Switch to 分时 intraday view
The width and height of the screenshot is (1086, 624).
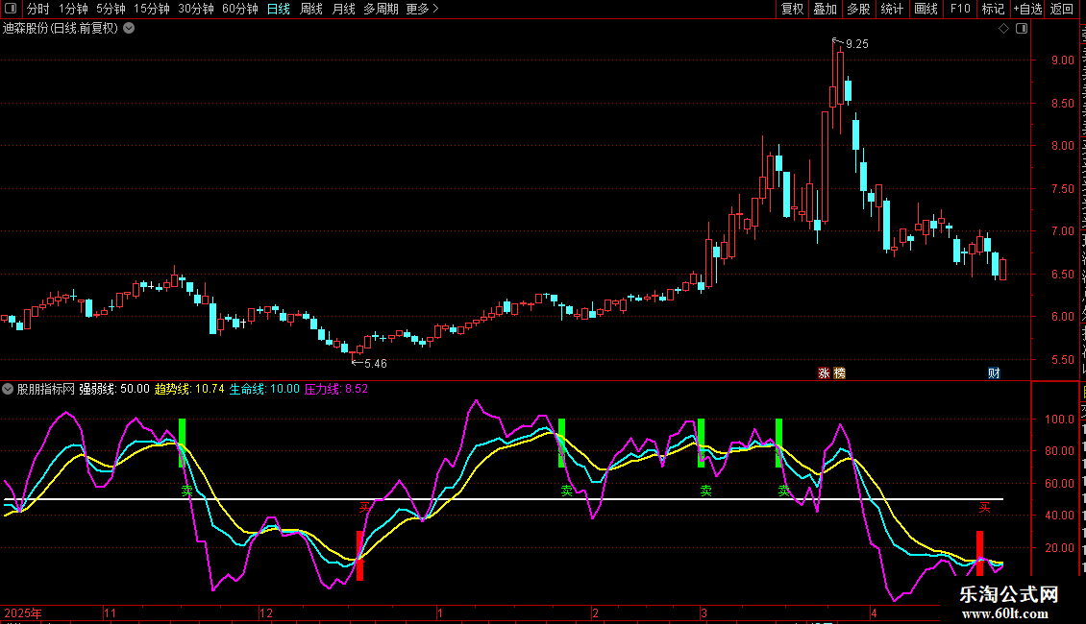38,9
